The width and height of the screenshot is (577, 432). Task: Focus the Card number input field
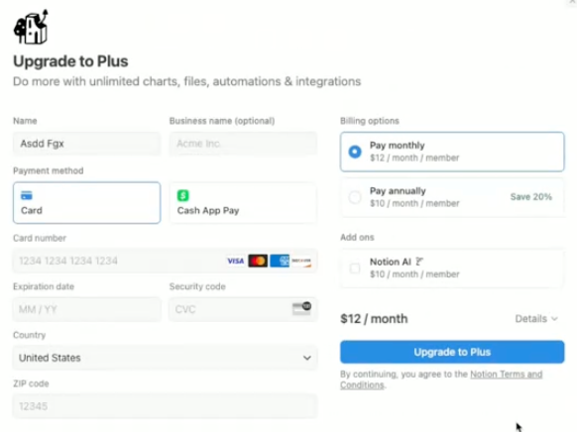(x=165, y=261)
